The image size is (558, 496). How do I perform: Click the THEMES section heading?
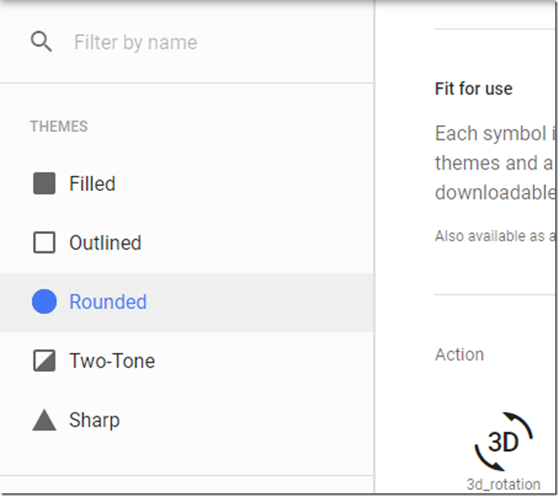tap(59, 127)
